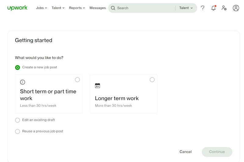Click the Continue button

pos(217,152)
